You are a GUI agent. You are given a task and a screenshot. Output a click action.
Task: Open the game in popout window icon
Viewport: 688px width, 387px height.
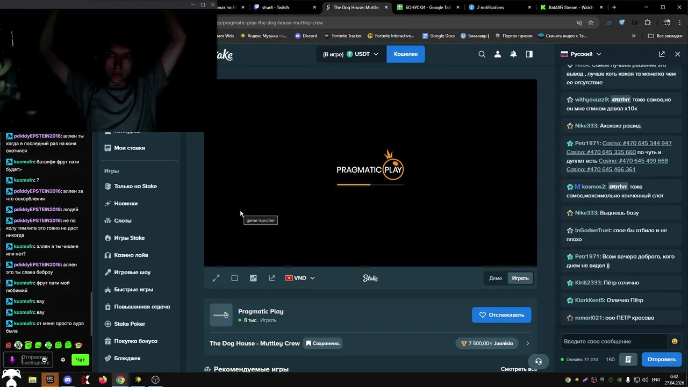point(272,278)
